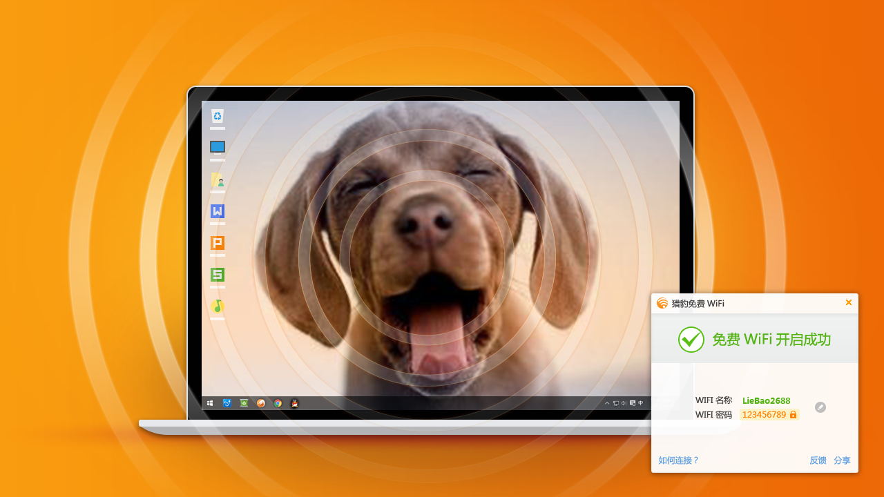Image resolution: width=884 pixels, height=497 pixels.
Task: Click the edit pencil icon beside WiFi name
Action: tap(820, 407)
